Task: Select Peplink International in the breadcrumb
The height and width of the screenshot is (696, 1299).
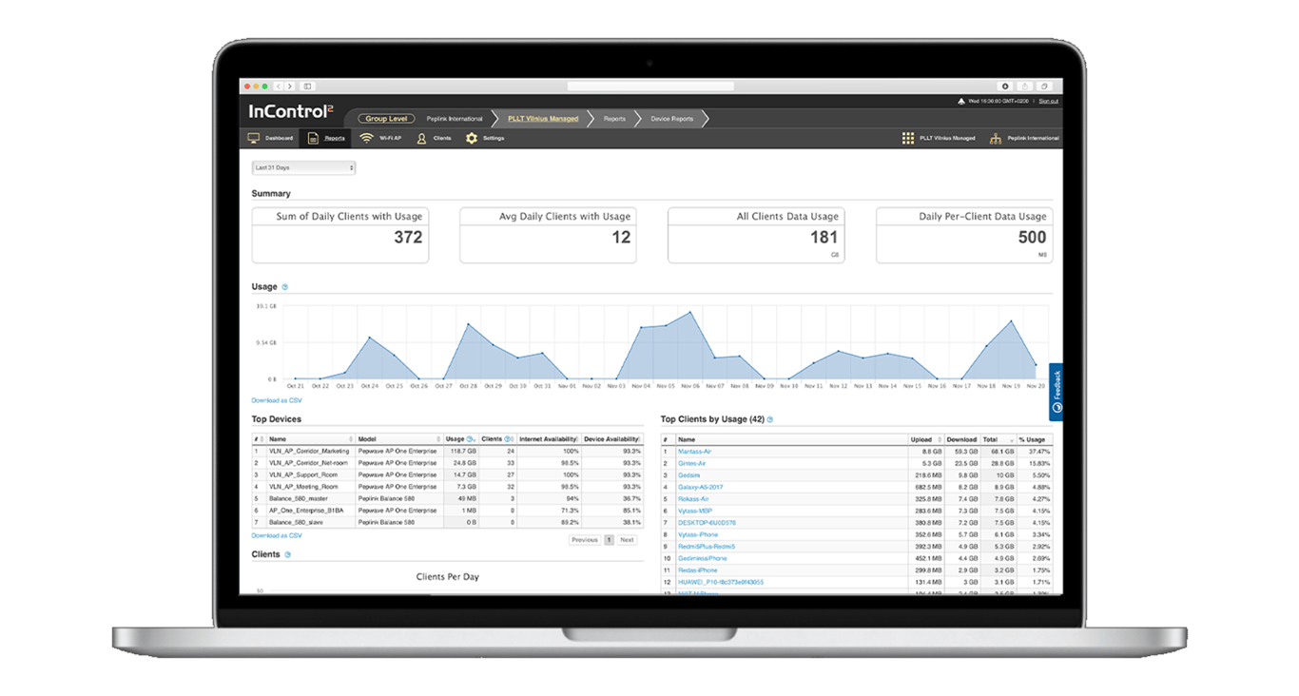Action: click(455, 119)
